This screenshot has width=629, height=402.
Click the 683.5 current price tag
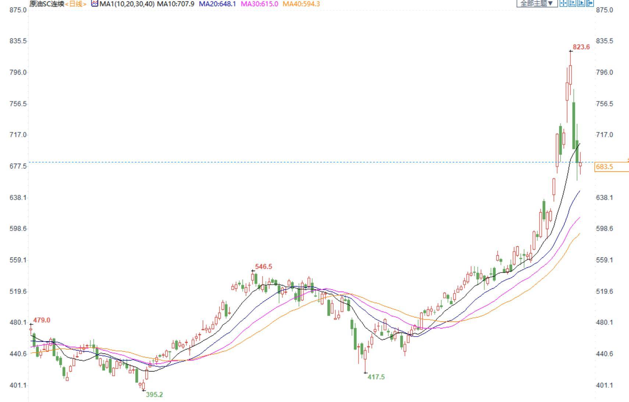(604, 167)
